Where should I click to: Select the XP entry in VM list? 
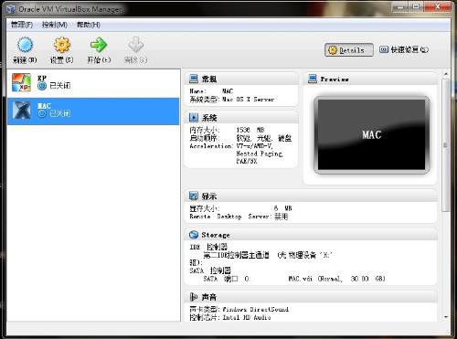pyautogui.click(x=93, y=83)
